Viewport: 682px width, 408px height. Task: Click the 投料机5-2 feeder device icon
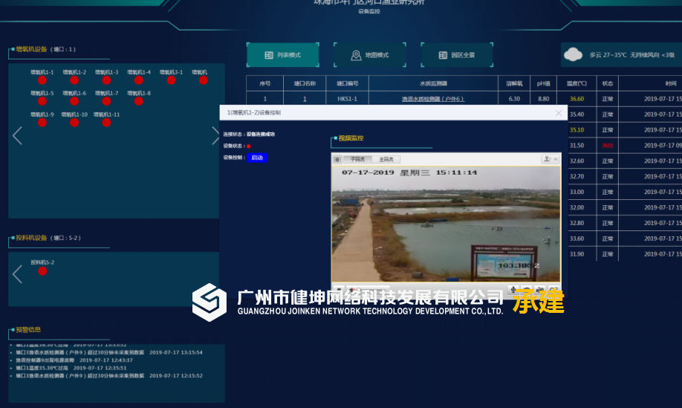[42, 271]
